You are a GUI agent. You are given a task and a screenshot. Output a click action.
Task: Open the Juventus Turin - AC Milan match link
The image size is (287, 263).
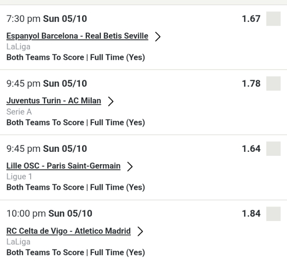(x=54, y=101)
